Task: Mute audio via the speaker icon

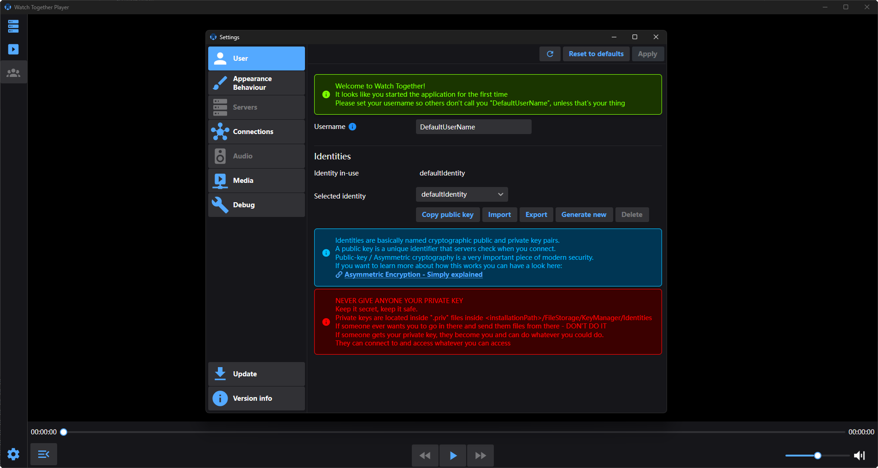Action: point(860,456)
